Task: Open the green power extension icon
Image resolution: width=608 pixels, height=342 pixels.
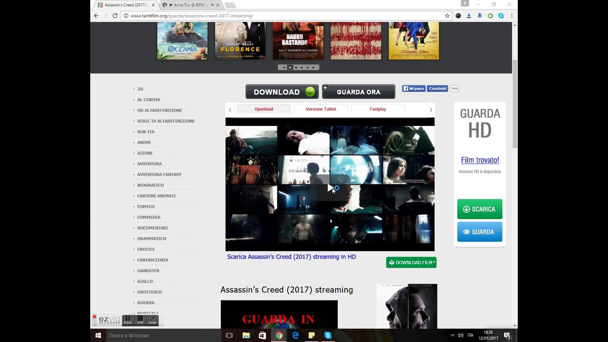Action: [490, 16]
